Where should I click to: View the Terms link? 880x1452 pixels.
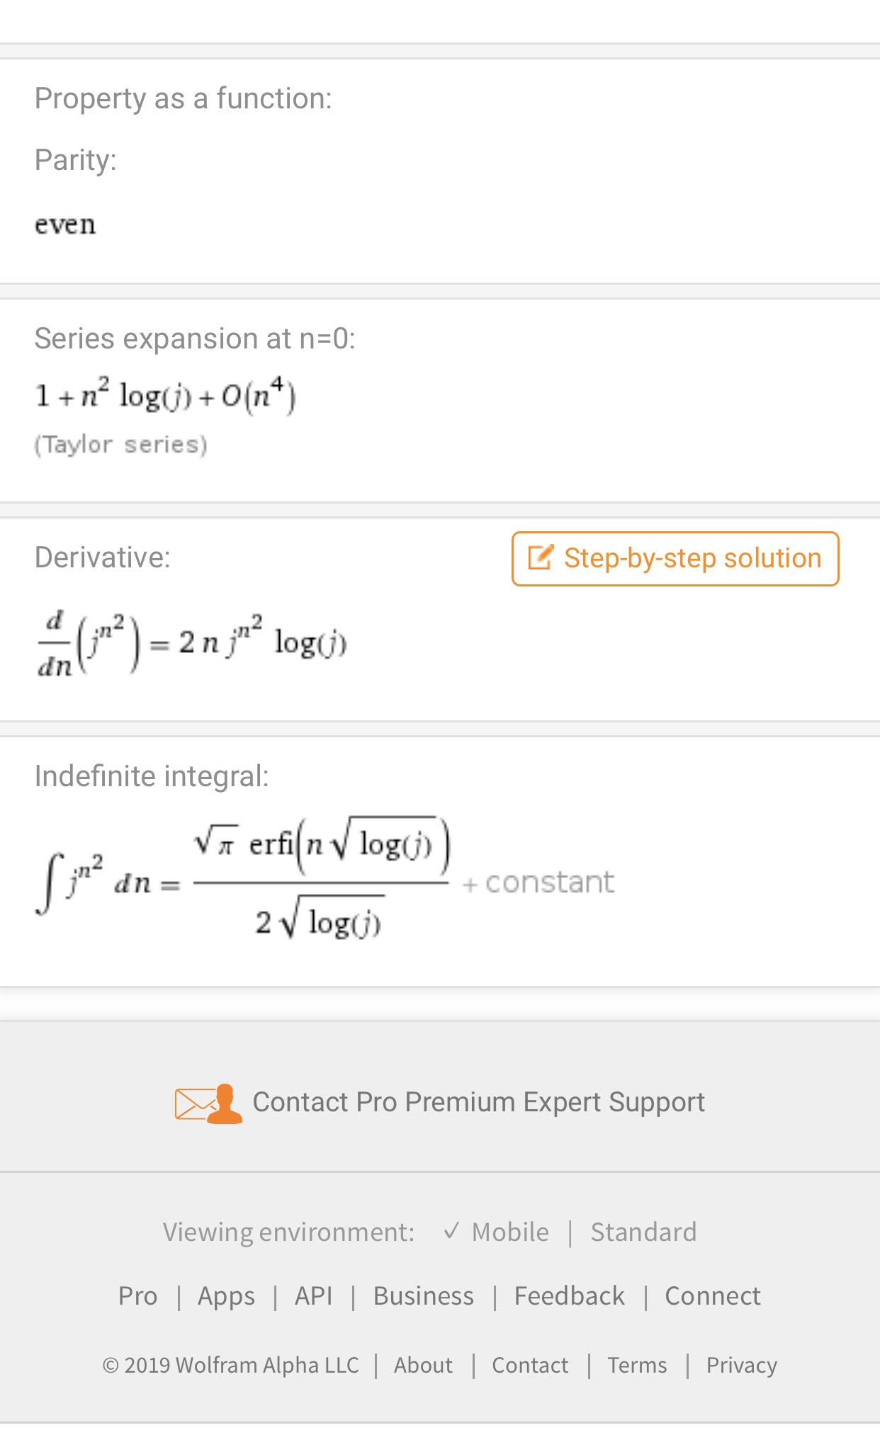(x=637, y=1365)
